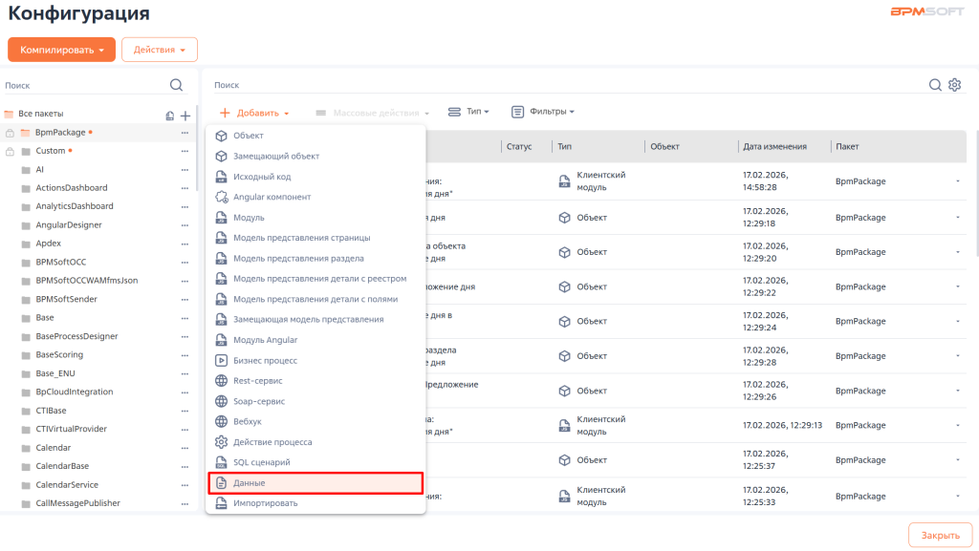Expand the Тип filter dropdown
The width and height of the screenshot is (979, 551).
pos(468,112)
